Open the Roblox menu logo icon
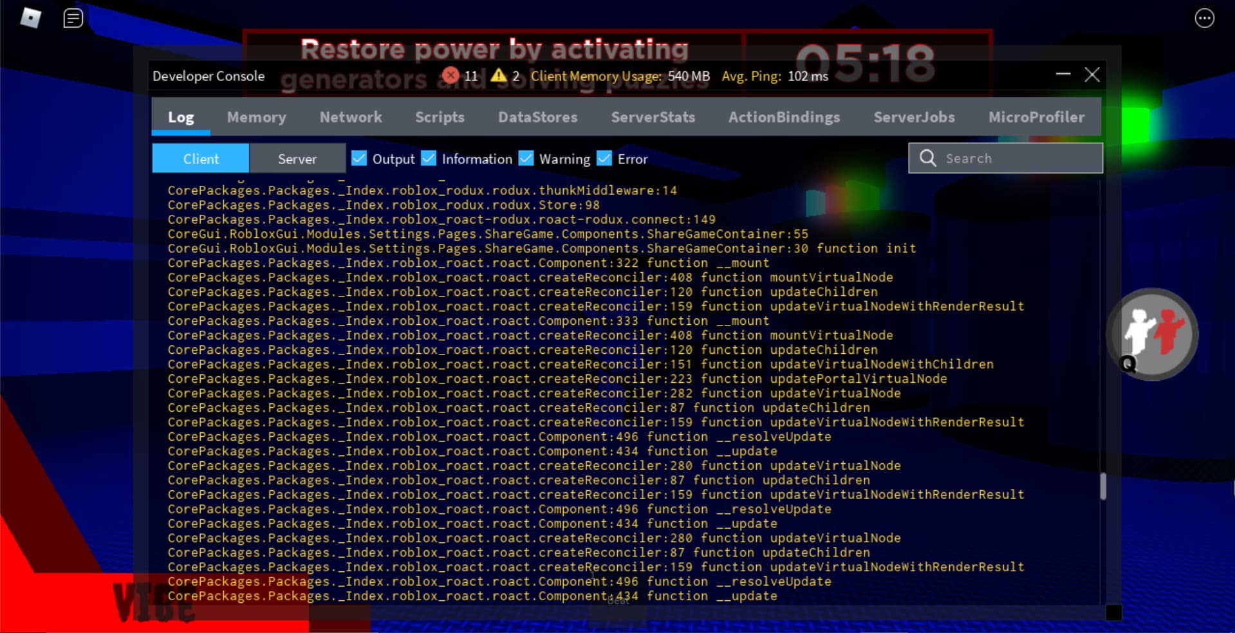Screen dimensions: 1235x633 point(31,17)
